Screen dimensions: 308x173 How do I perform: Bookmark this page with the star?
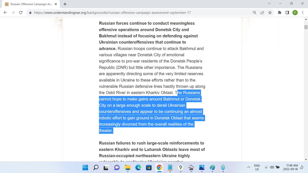click(x=270, y=13)
